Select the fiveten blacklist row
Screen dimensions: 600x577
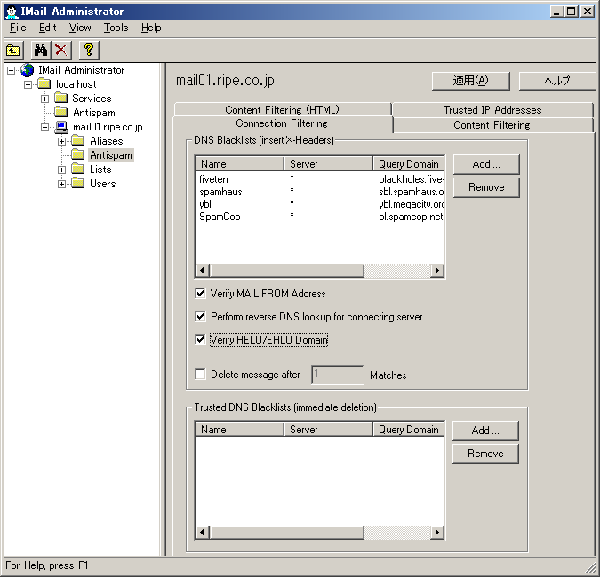pyautogui.click(x=320, y=179)
